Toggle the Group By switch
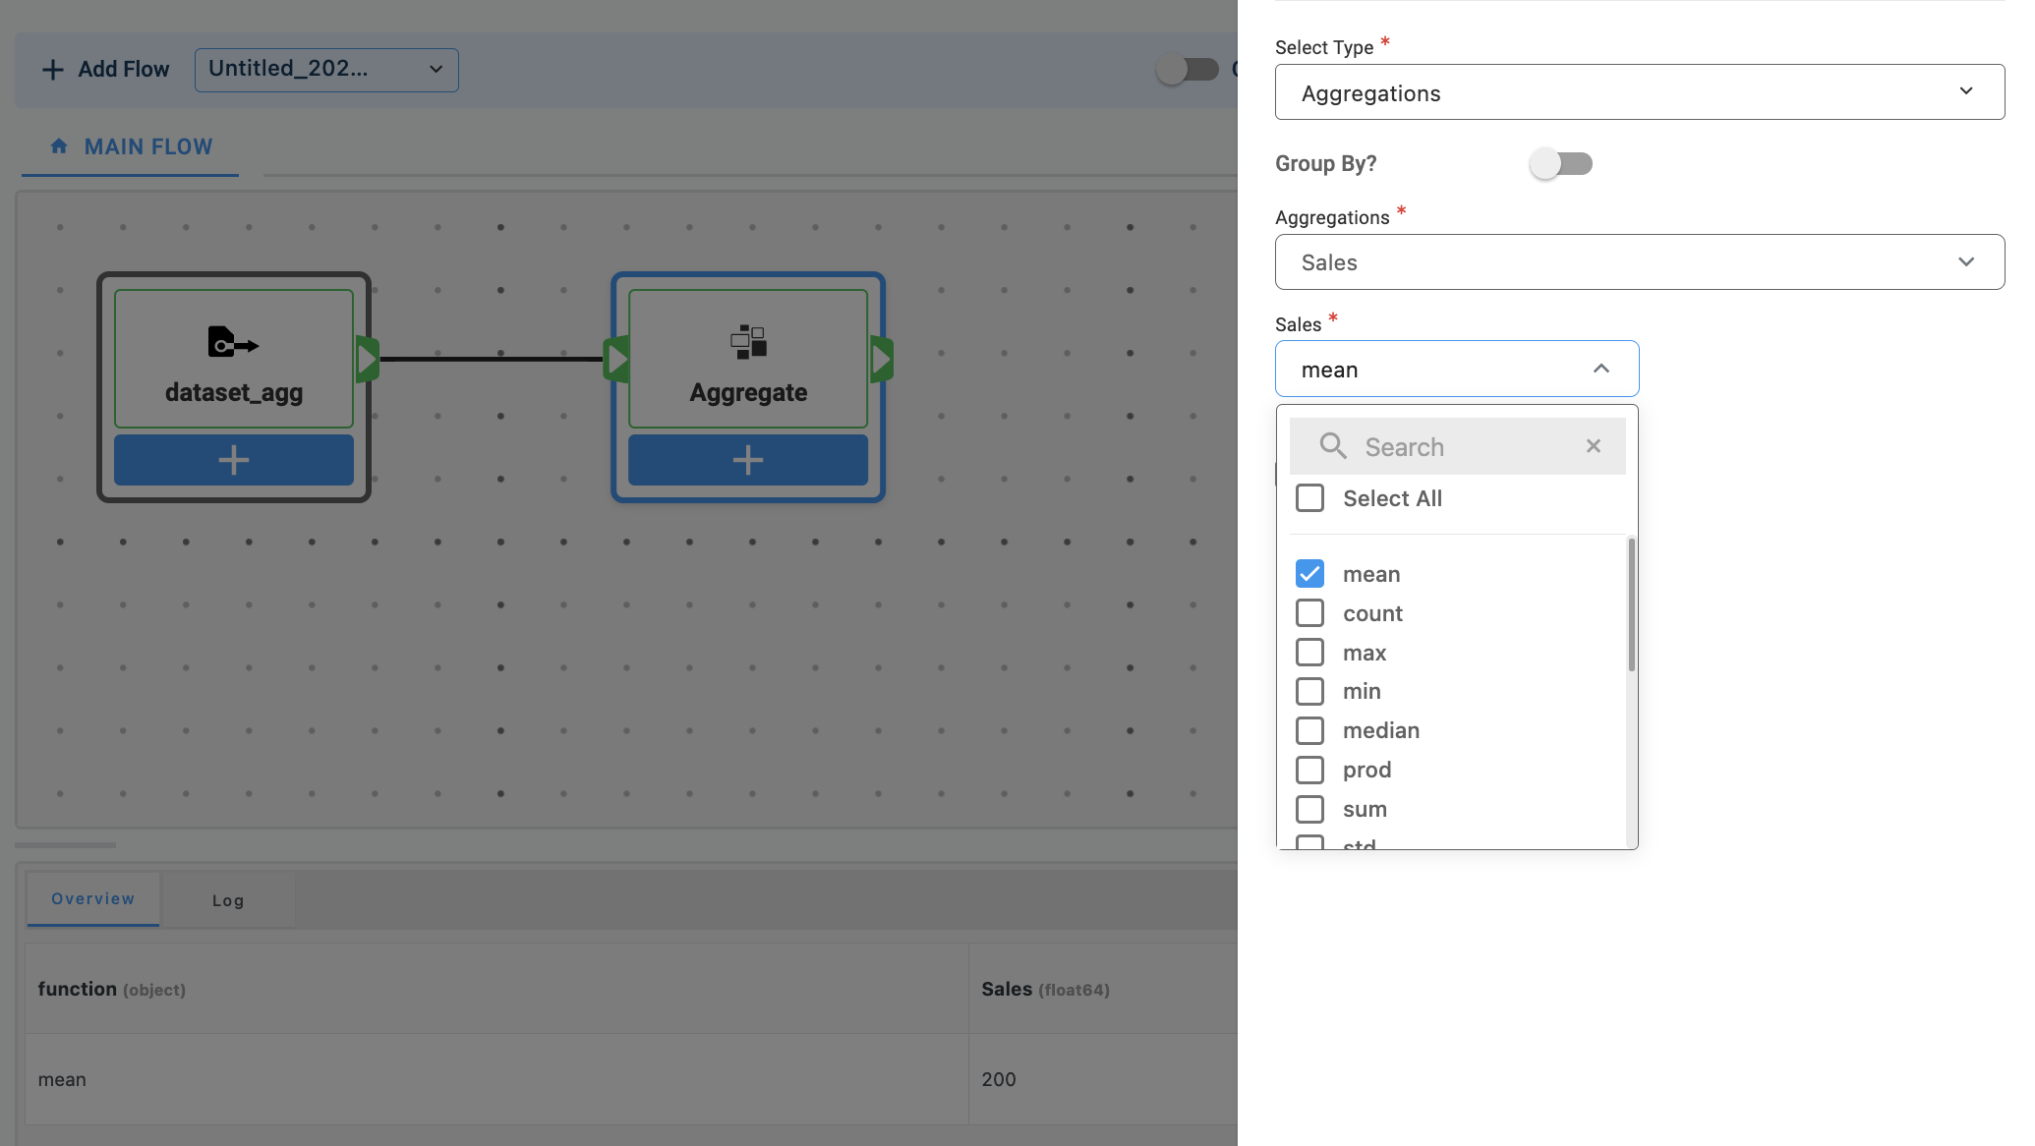 pos(1560,163)
